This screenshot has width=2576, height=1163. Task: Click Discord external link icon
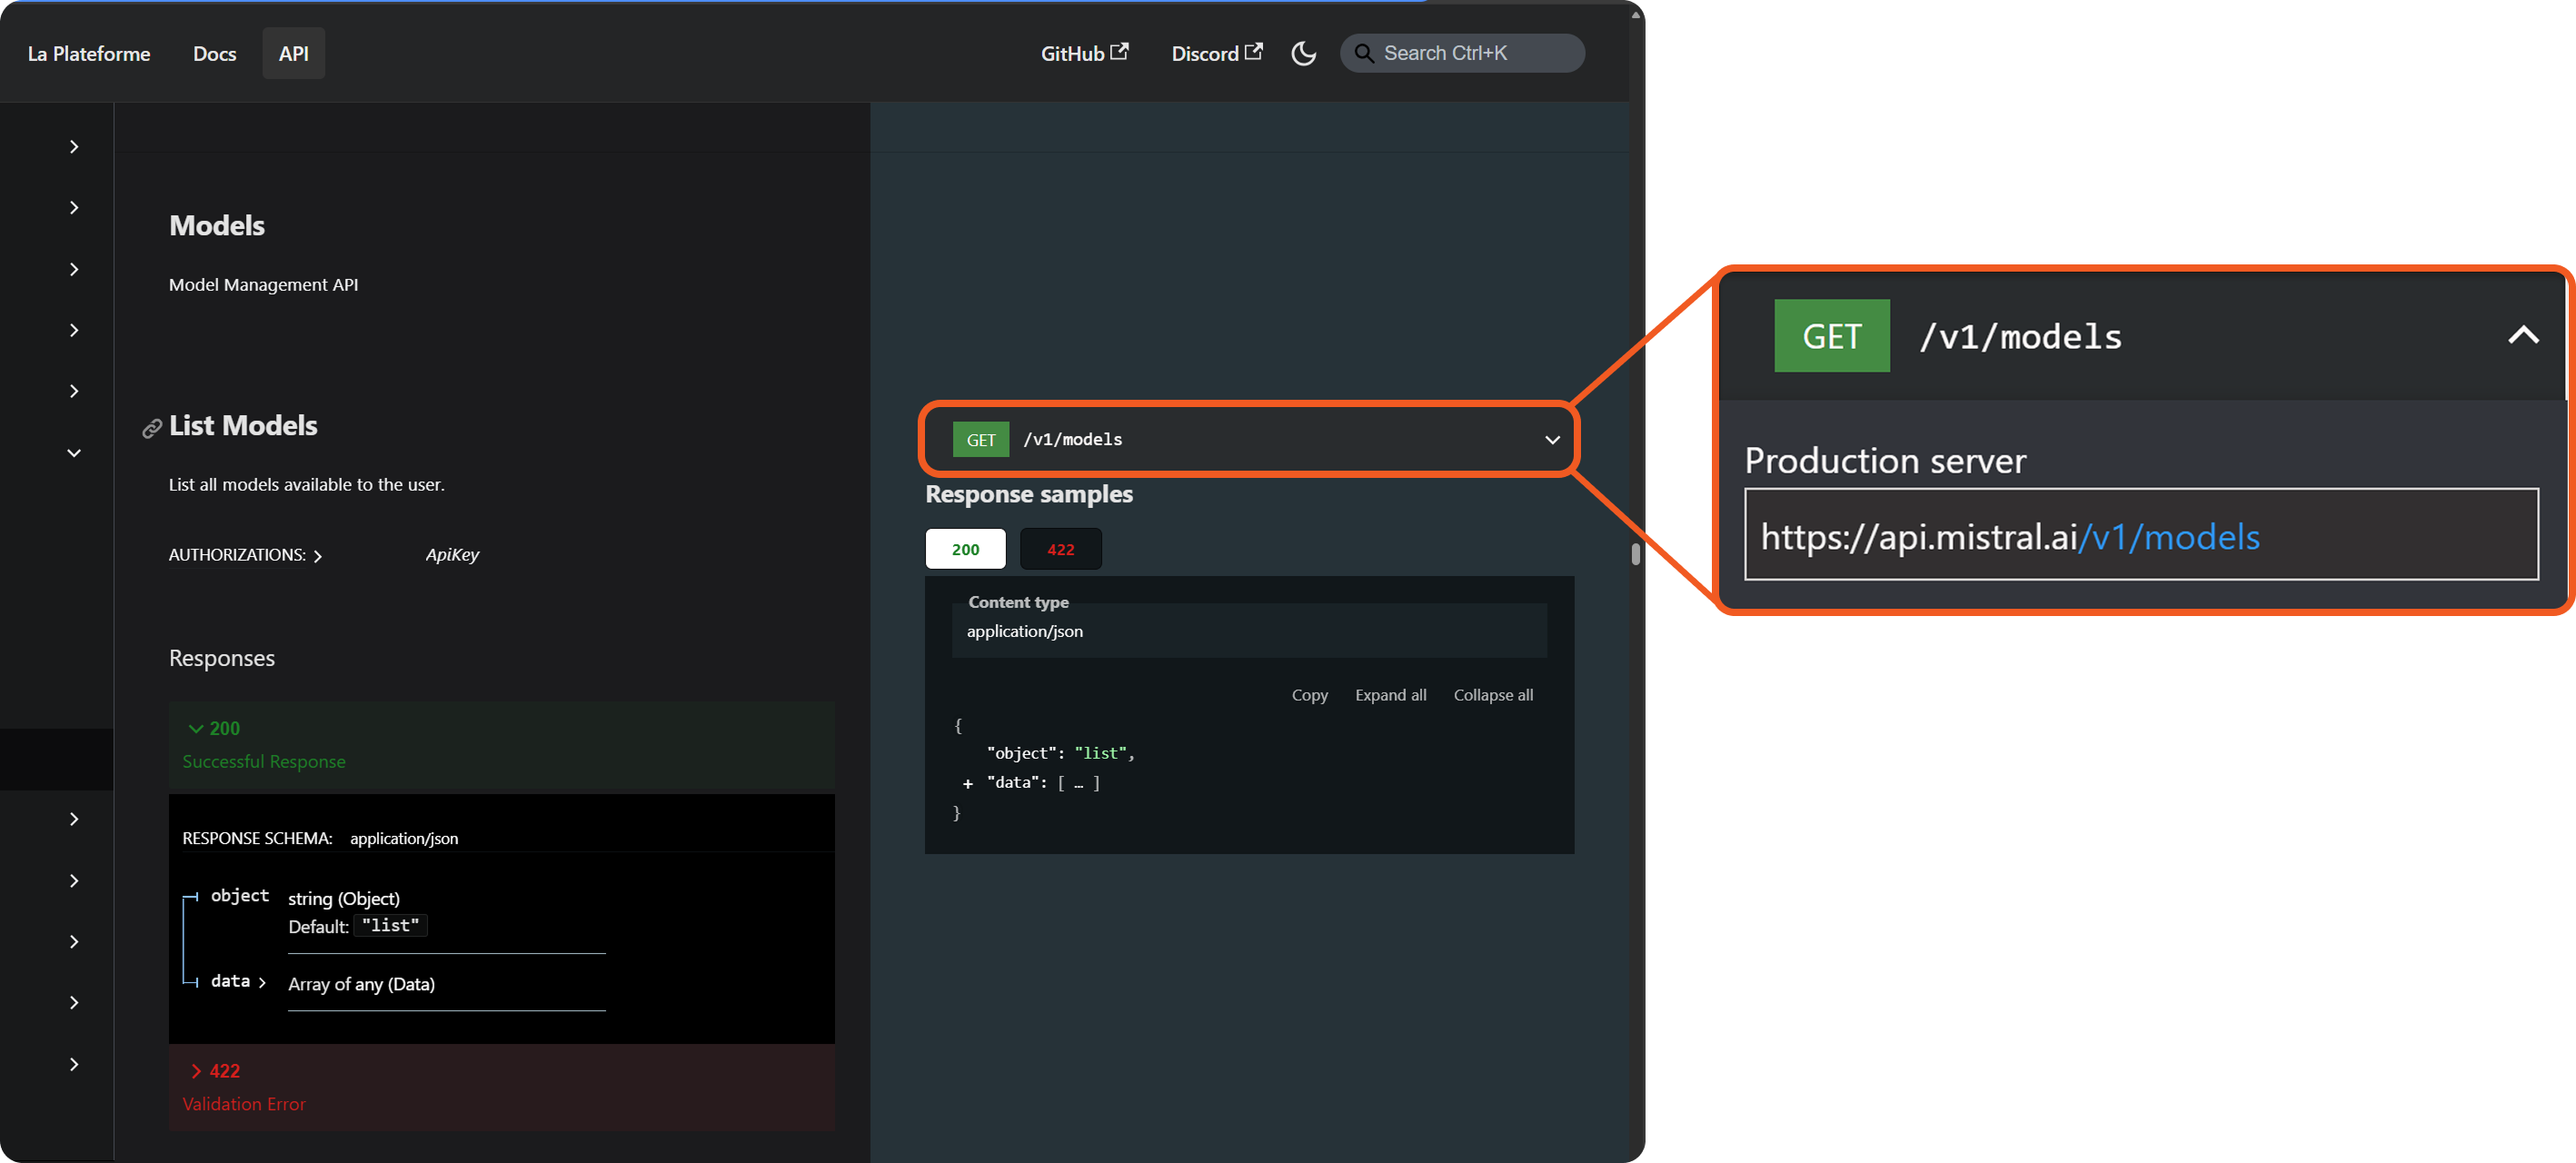coord(1253,51)
